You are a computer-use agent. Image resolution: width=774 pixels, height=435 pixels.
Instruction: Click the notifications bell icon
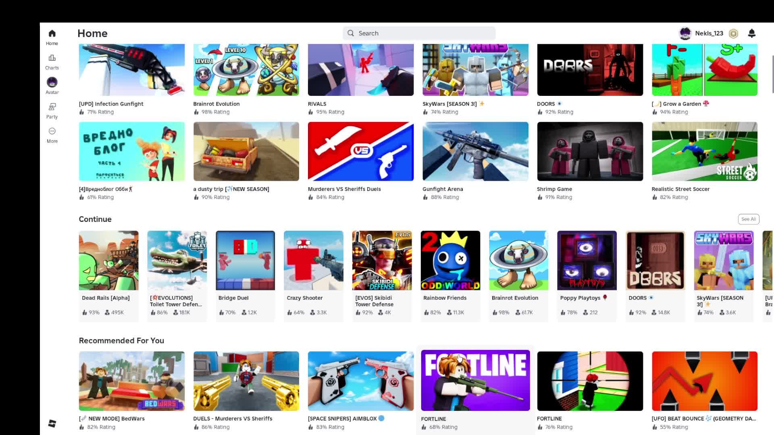coord(751,33)
